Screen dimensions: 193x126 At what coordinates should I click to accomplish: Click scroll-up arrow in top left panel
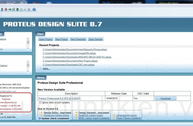(28, 39)
